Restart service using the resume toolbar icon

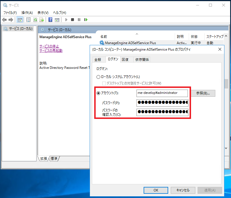(86, 20)
